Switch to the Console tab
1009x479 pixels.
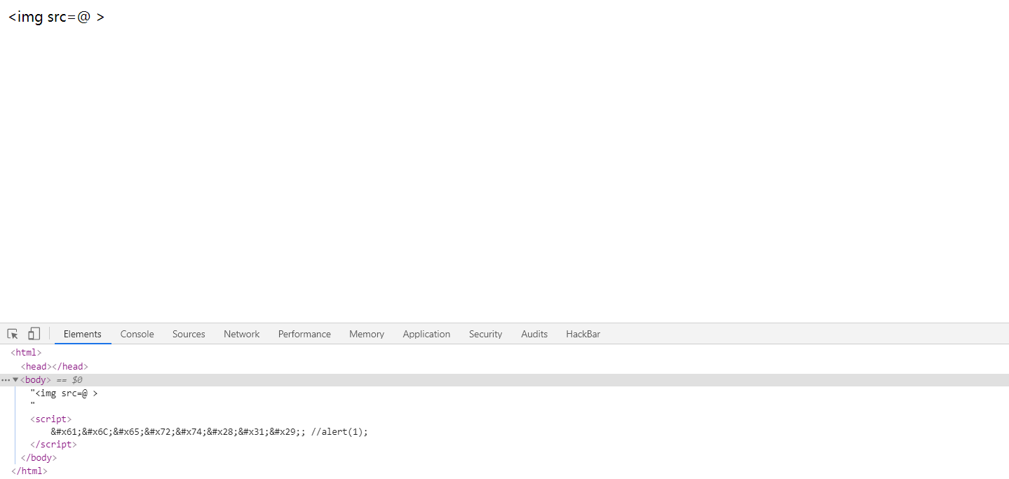[137, 334]
